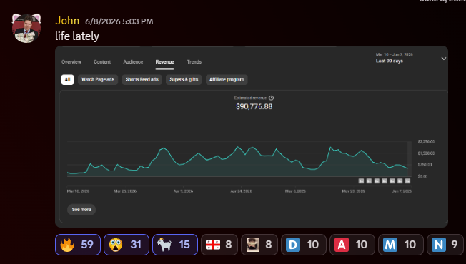Click John's profile avatar
466x264 pixels.
point(26,29)
